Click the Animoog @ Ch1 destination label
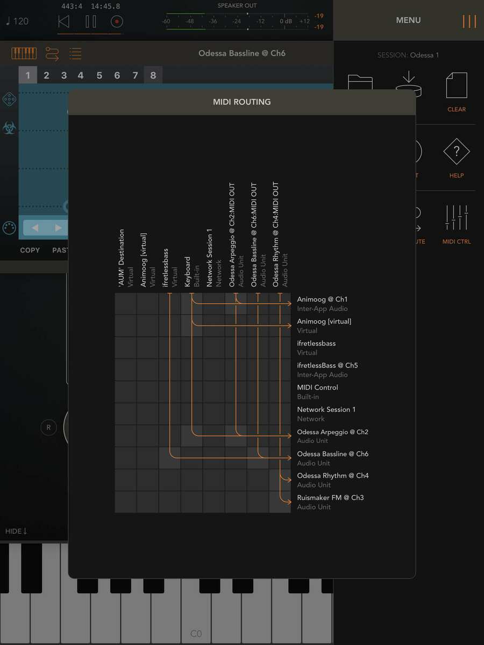Viewport: 484px width, 645px height. 322,304
